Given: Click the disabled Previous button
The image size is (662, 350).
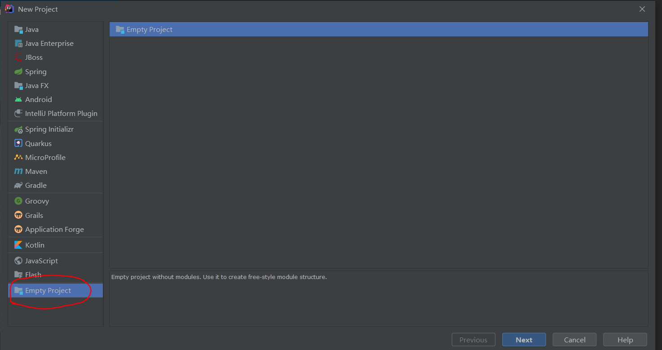Looking at the screenshot, I should [x=473, y=340].
